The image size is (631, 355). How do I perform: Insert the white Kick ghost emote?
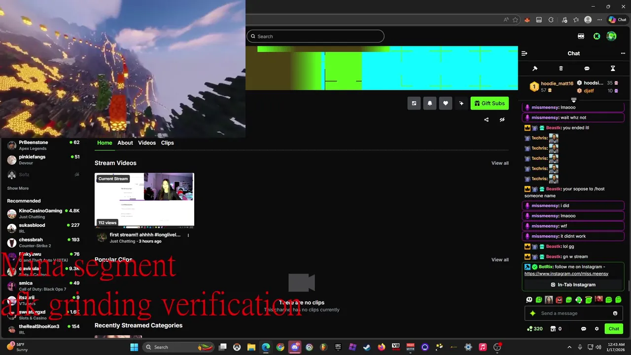click(529, 299)
